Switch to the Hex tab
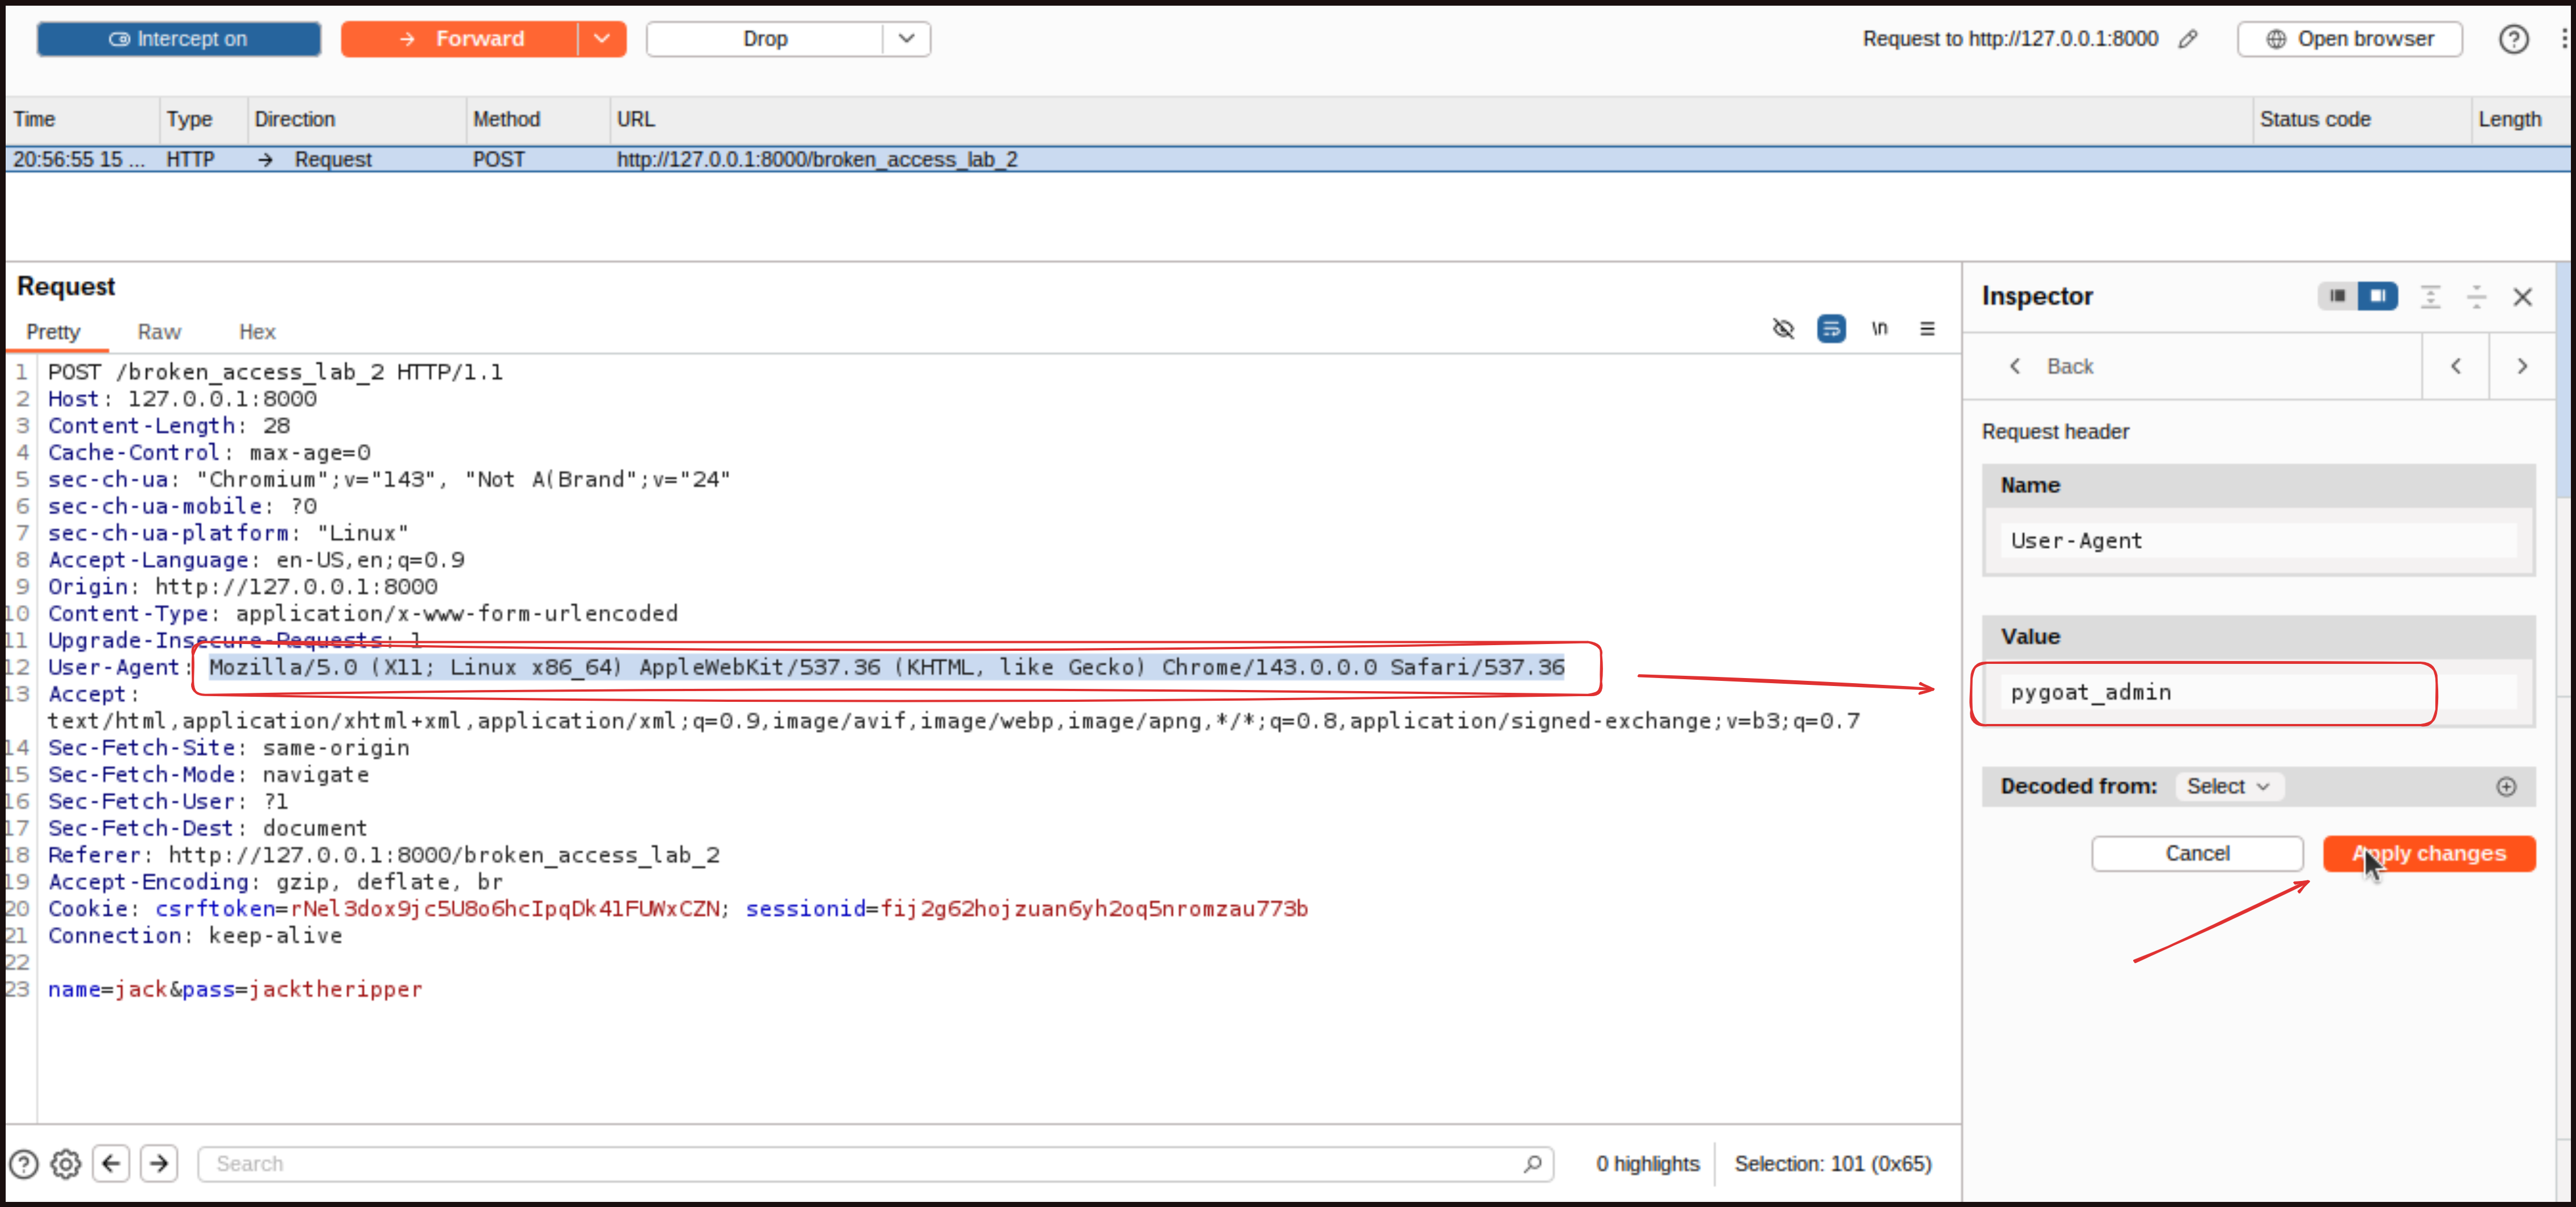Viewport: 2576px width, 1207px height. coord(257,332)
